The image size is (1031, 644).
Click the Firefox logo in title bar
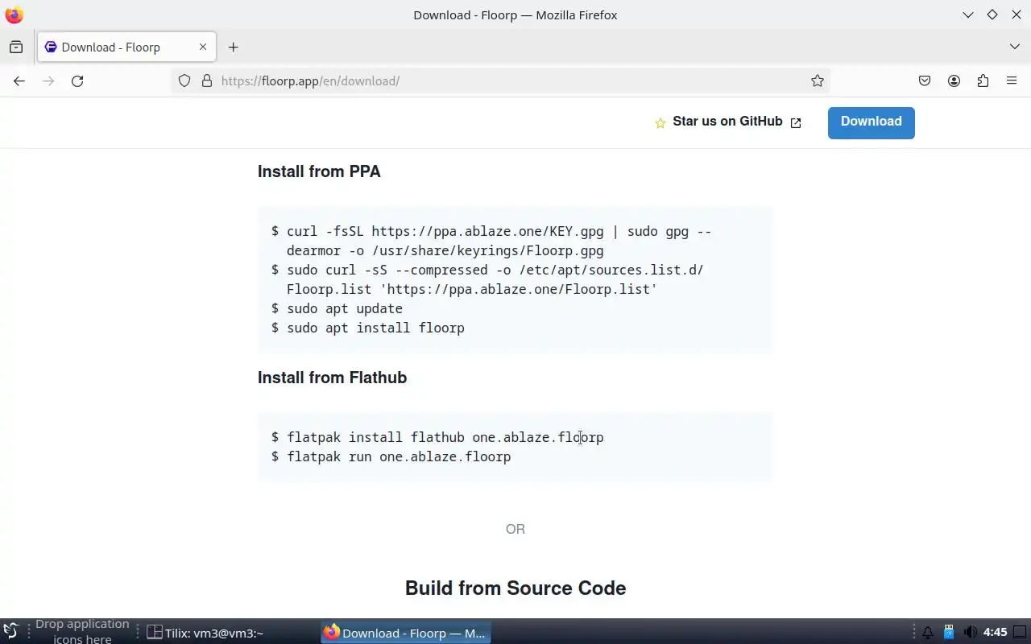coord(14,14)
